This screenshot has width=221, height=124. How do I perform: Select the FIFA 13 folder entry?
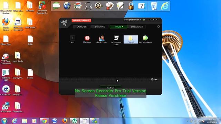131,39
